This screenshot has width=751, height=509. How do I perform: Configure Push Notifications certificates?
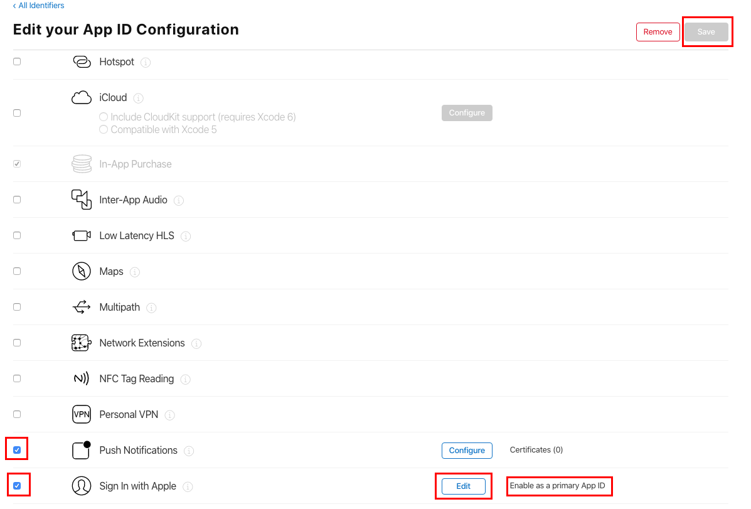[467, 451]
